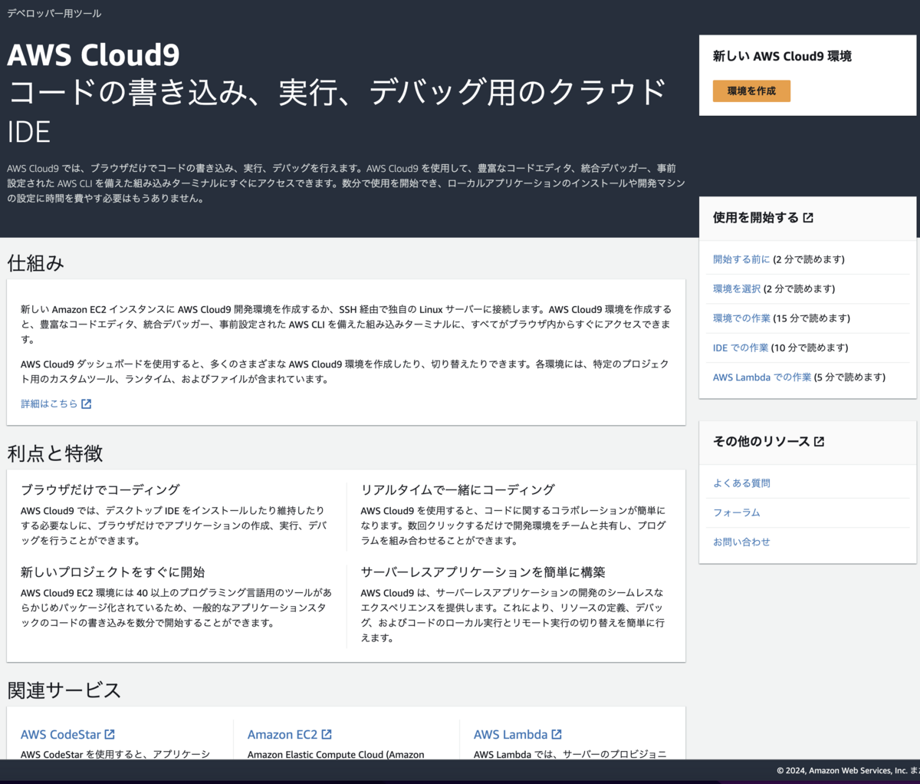This screenshot has height=784, width=920.
Task: Click the リアルタイムで一緒にコーディング feature heading
Action: tap(458, 489)
